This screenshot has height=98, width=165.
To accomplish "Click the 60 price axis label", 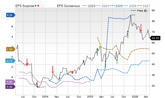I will click(x=153, y=43).
